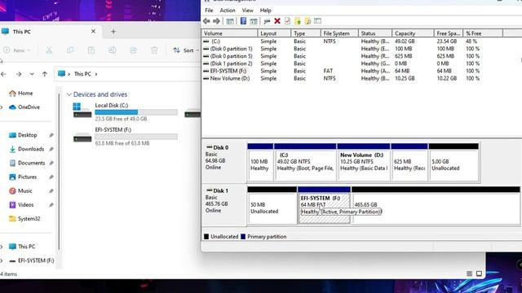Open Pictures in the navigation pane
This screenshot has width=522, height=293.
pos(23,177)
